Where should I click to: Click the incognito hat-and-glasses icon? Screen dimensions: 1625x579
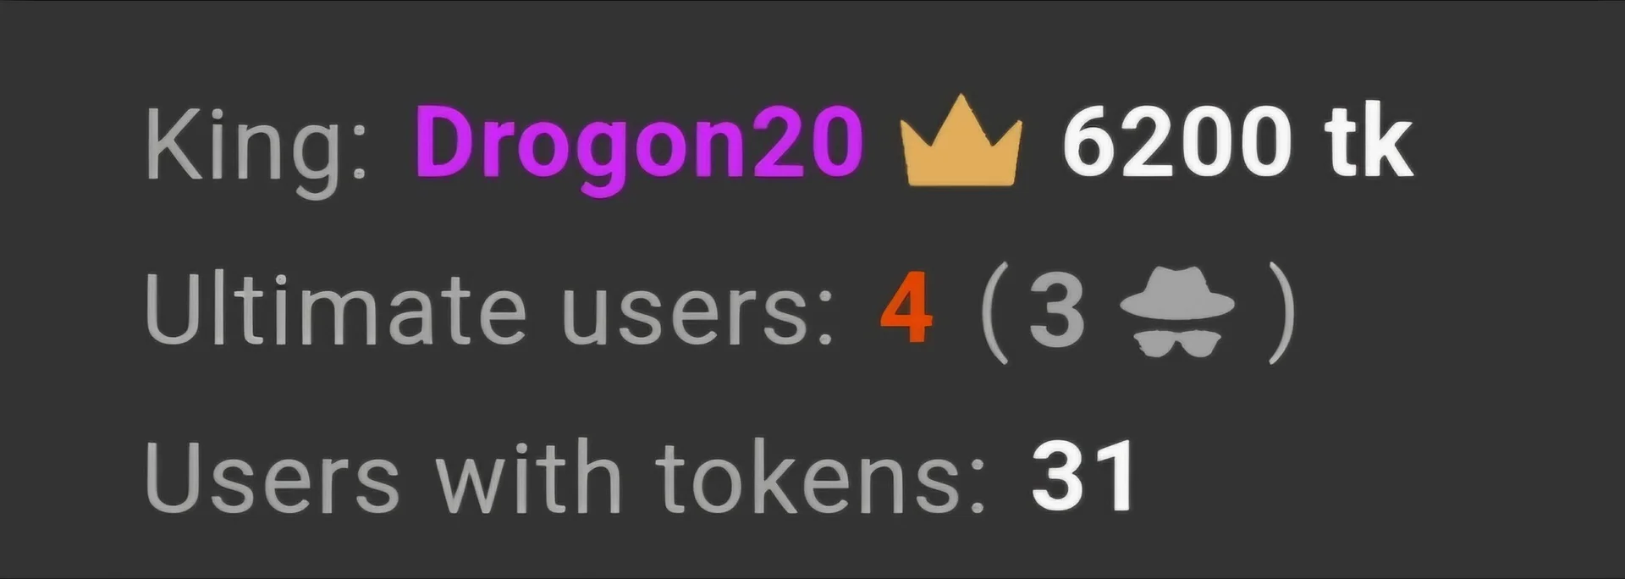1176,312
